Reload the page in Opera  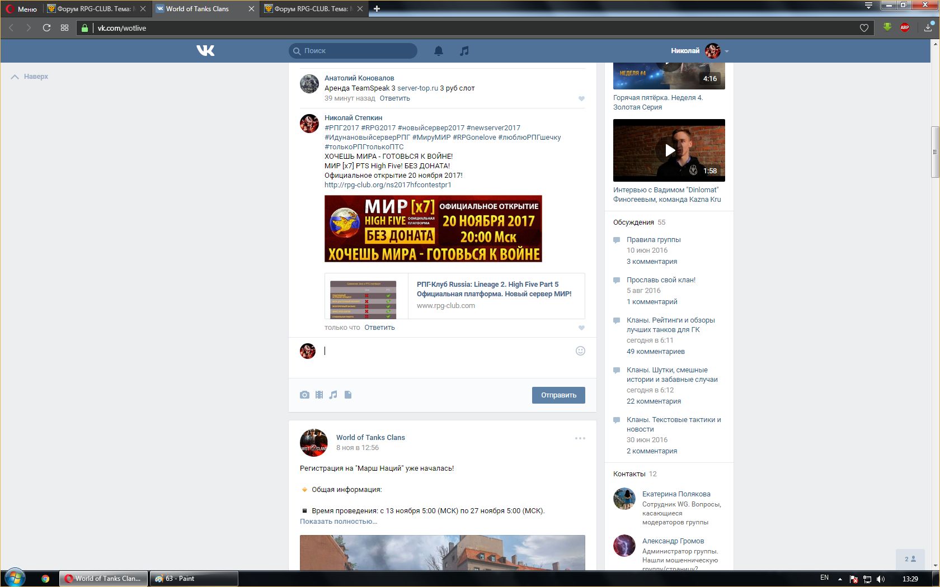(46, 28)
